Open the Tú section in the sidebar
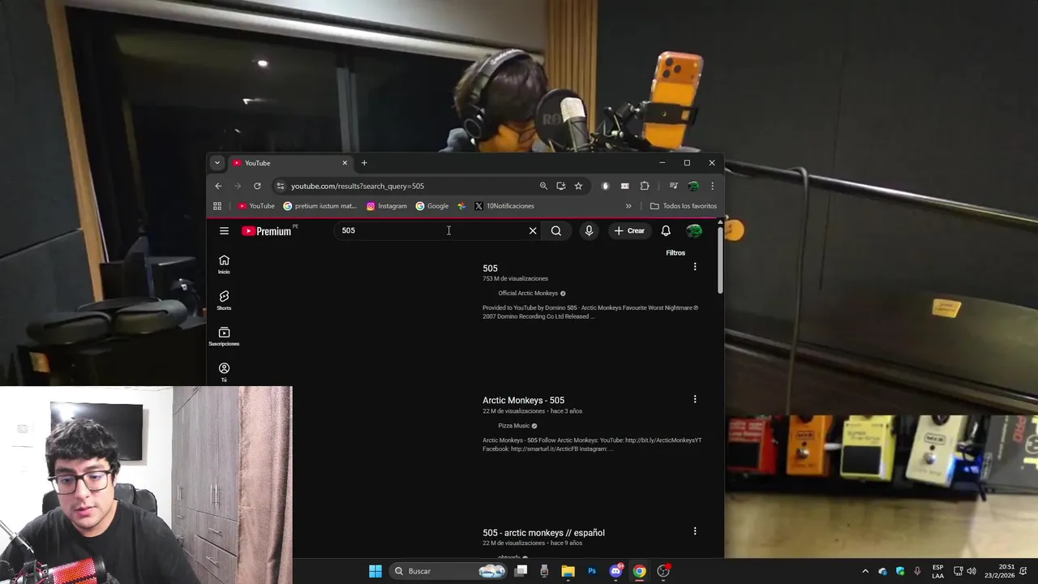 pos(224,372)
